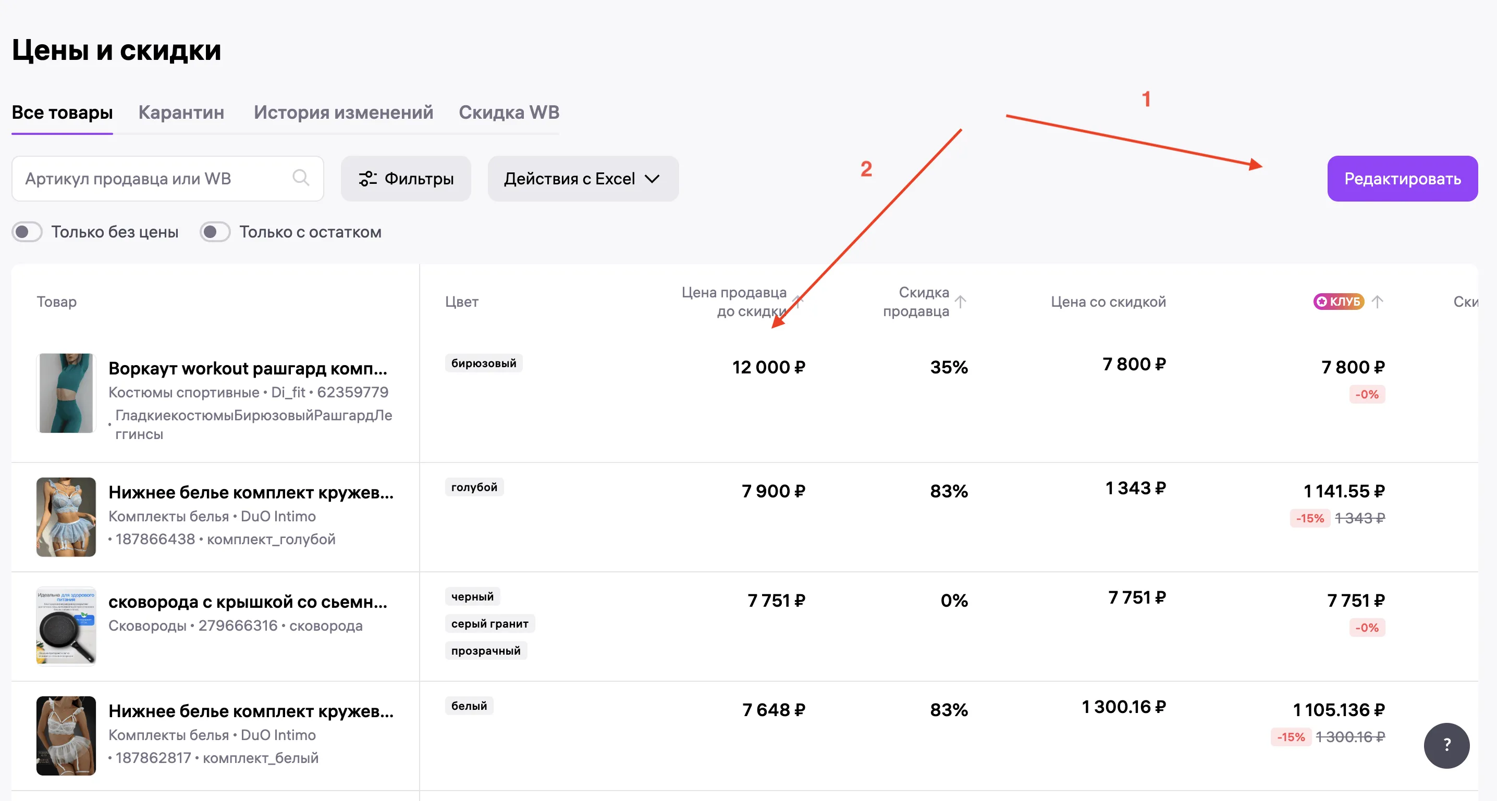Sort by seller discount arrow
Viewport: 1497px width, 801px height.
click(961, 302)
